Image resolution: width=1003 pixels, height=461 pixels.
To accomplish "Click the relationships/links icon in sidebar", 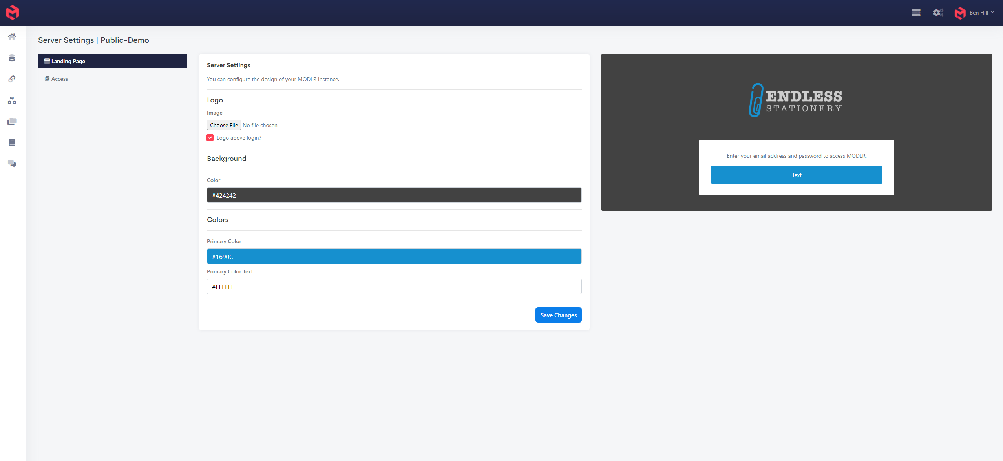I will coord(13,78).
